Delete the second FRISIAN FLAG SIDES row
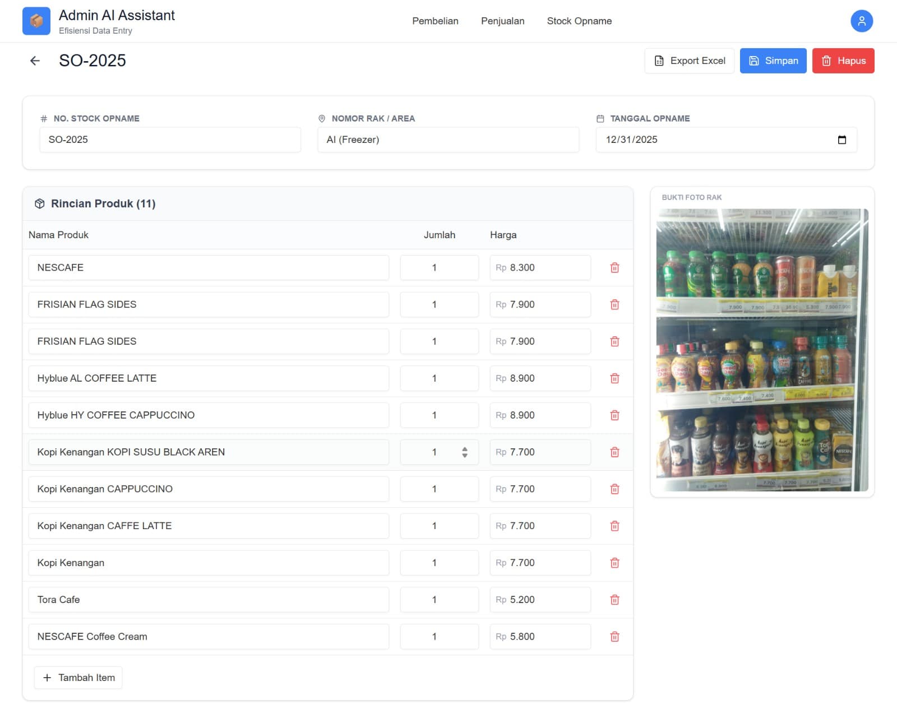The image size is (897, 723). 614,342
